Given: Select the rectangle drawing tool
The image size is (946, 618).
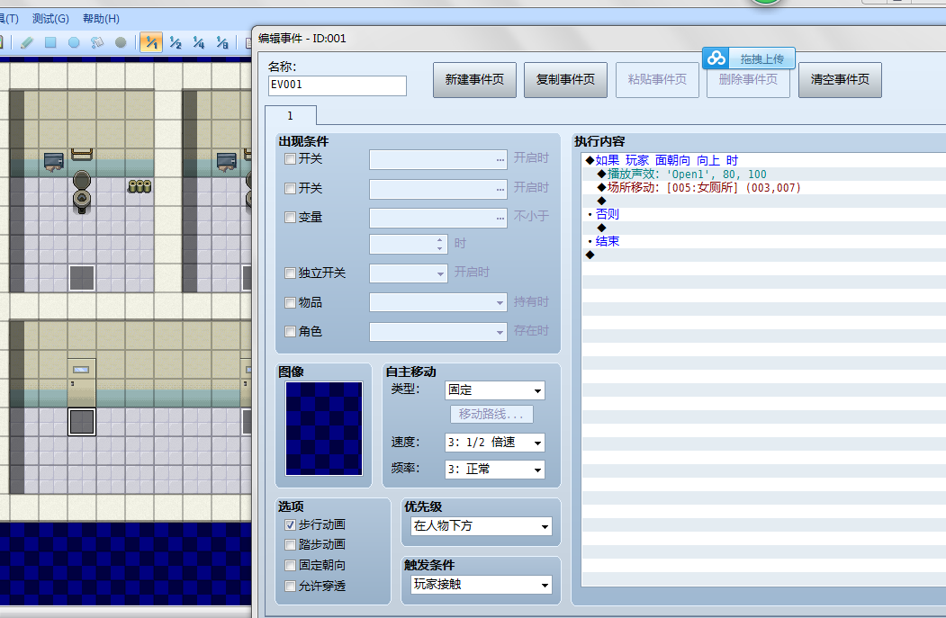Looking at the screenshot, I should (50, 43).
